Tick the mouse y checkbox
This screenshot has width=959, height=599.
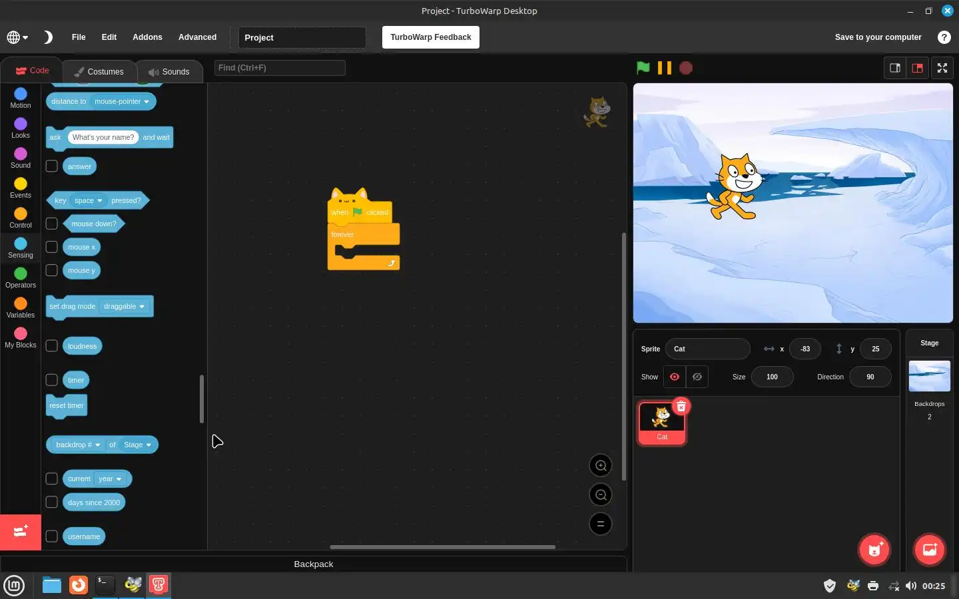(51, 270)
